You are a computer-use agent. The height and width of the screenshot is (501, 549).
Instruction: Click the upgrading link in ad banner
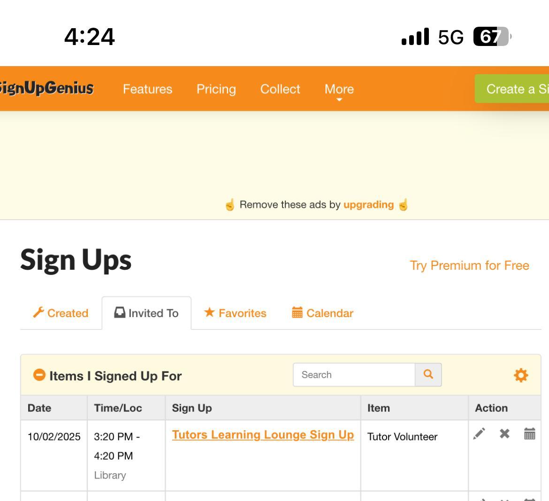(368, 205)
